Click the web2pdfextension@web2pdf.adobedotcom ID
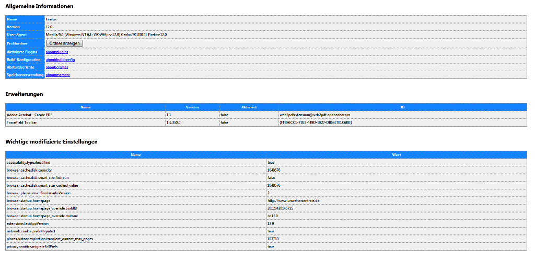535x258 pixels. coord(315,115)
